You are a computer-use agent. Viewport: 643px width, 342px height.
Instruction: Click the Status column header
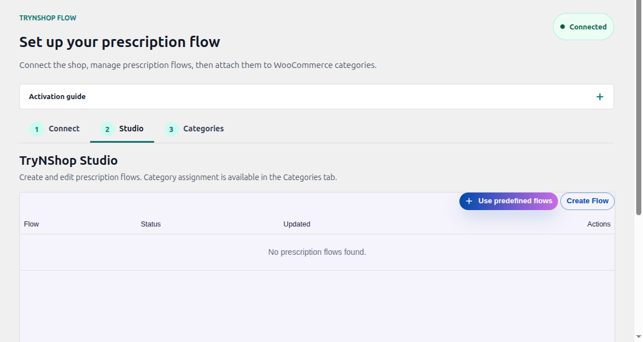pos(151,224)
